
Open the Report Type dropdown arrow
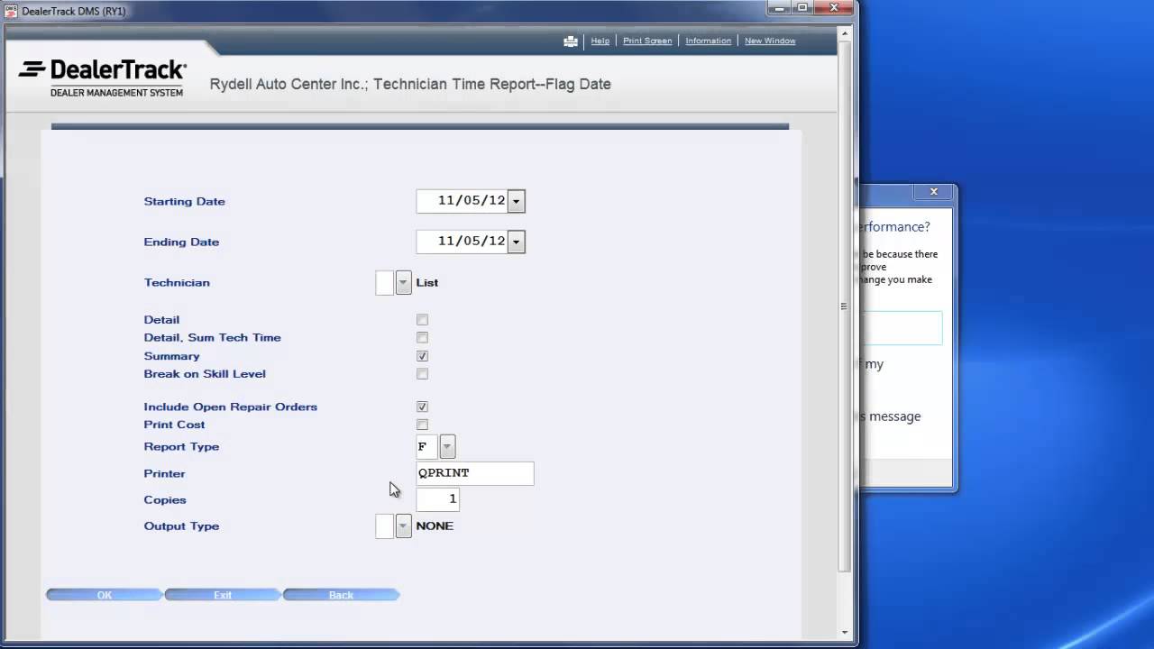tap(447, 447)
